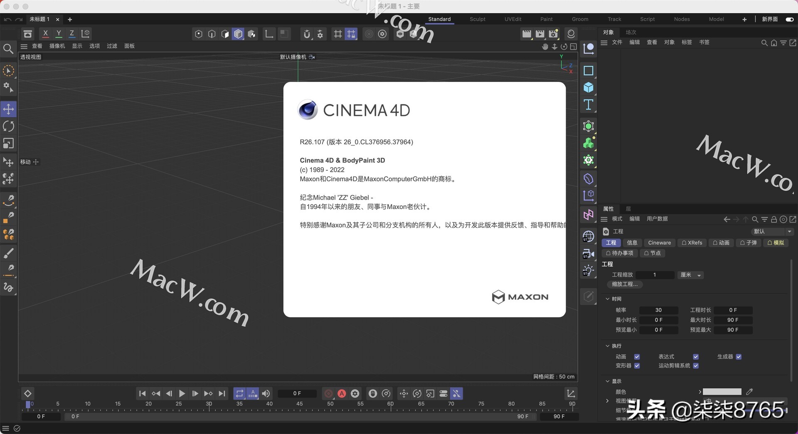Toggle the 表达式 checkbox

coord(696,357)
